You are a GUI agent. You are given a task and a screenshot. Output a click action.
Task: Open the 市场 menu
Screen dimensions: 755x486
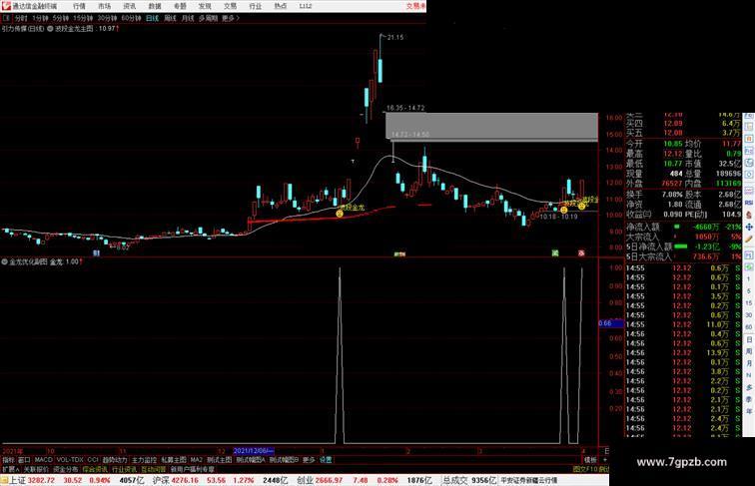tap(104, 6)
